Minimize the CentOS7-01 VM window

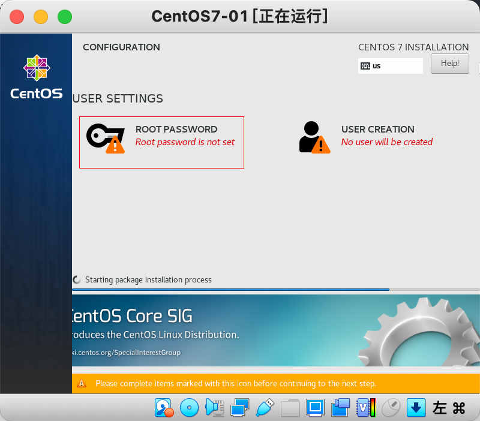click(x=41, y=17)
